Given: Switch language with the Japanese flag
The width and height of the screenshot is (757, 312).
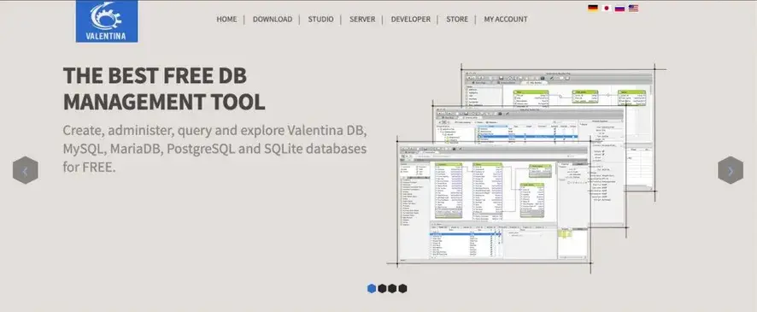Looking at the screenshot, I should point(607,8).
